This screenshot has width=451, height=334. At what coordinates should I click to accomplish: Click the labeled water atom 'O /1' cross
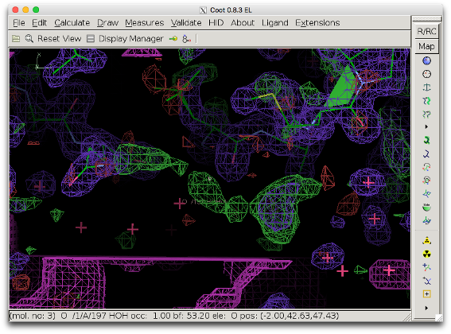pos(180,204)
